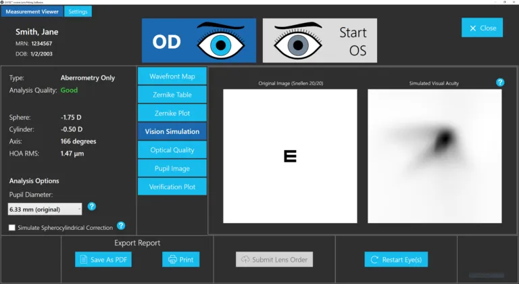Open help icon above Simulated Visual Acuity
The image size is (519, 284).
pos(500,82)
